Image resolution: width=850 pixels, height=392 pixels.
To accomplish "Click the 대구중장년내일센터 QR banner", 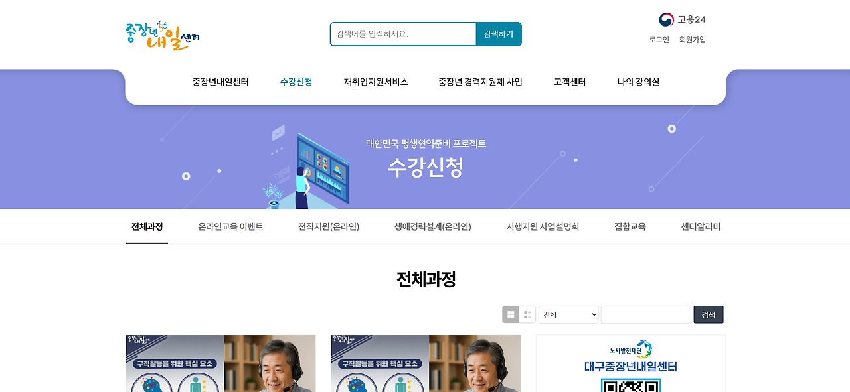I will 631,363.
